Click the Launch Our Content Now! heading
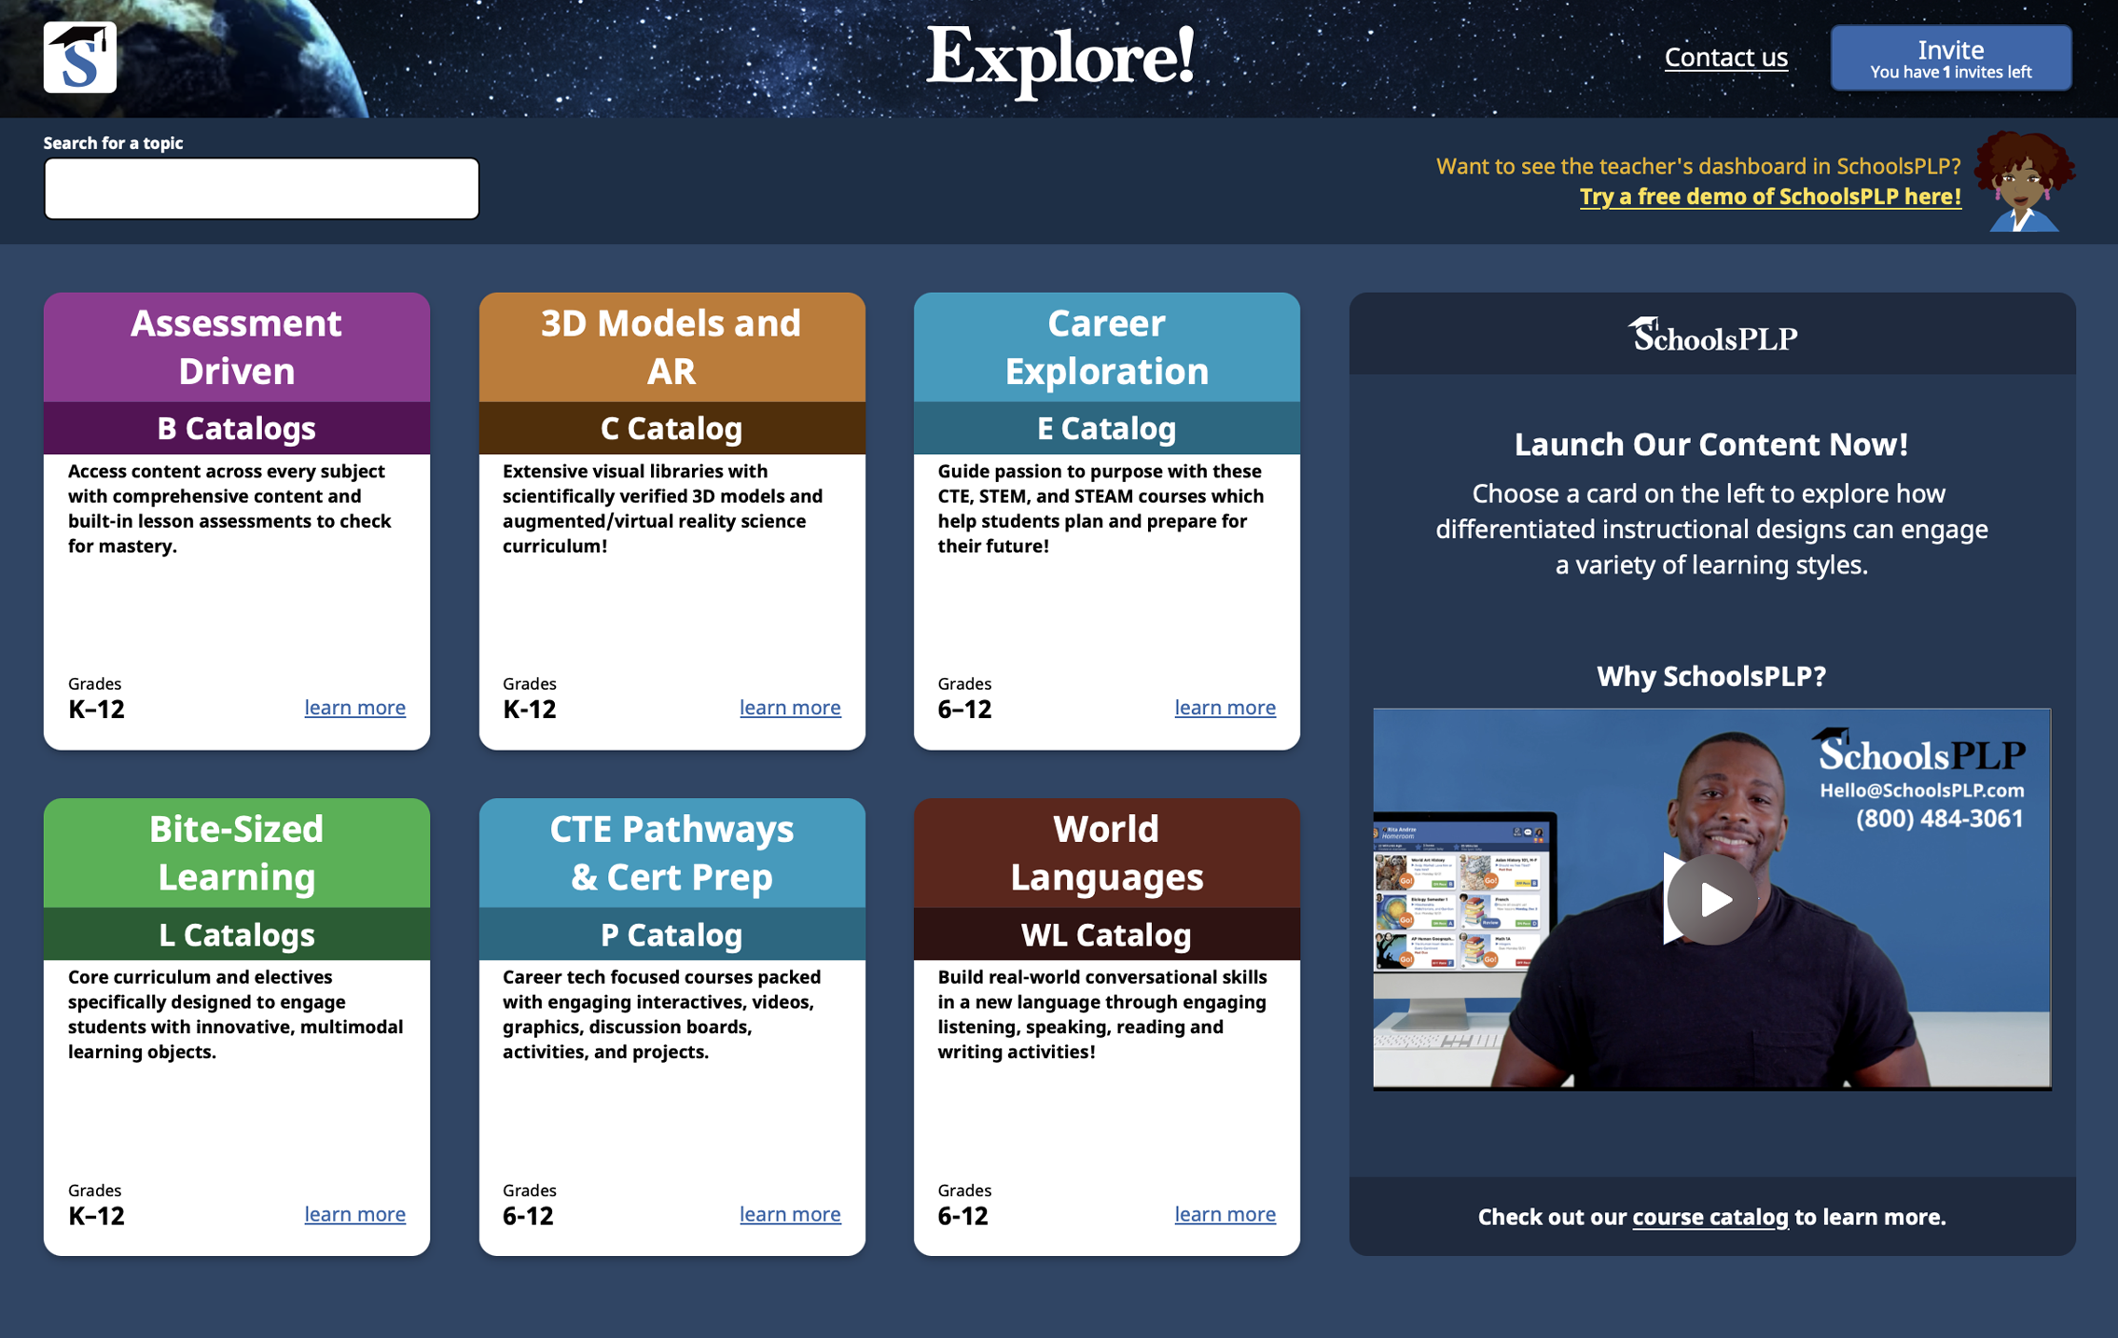Image resolution: width=2118 pixels, height=1338 pixels. click(x=1711, y=444)
